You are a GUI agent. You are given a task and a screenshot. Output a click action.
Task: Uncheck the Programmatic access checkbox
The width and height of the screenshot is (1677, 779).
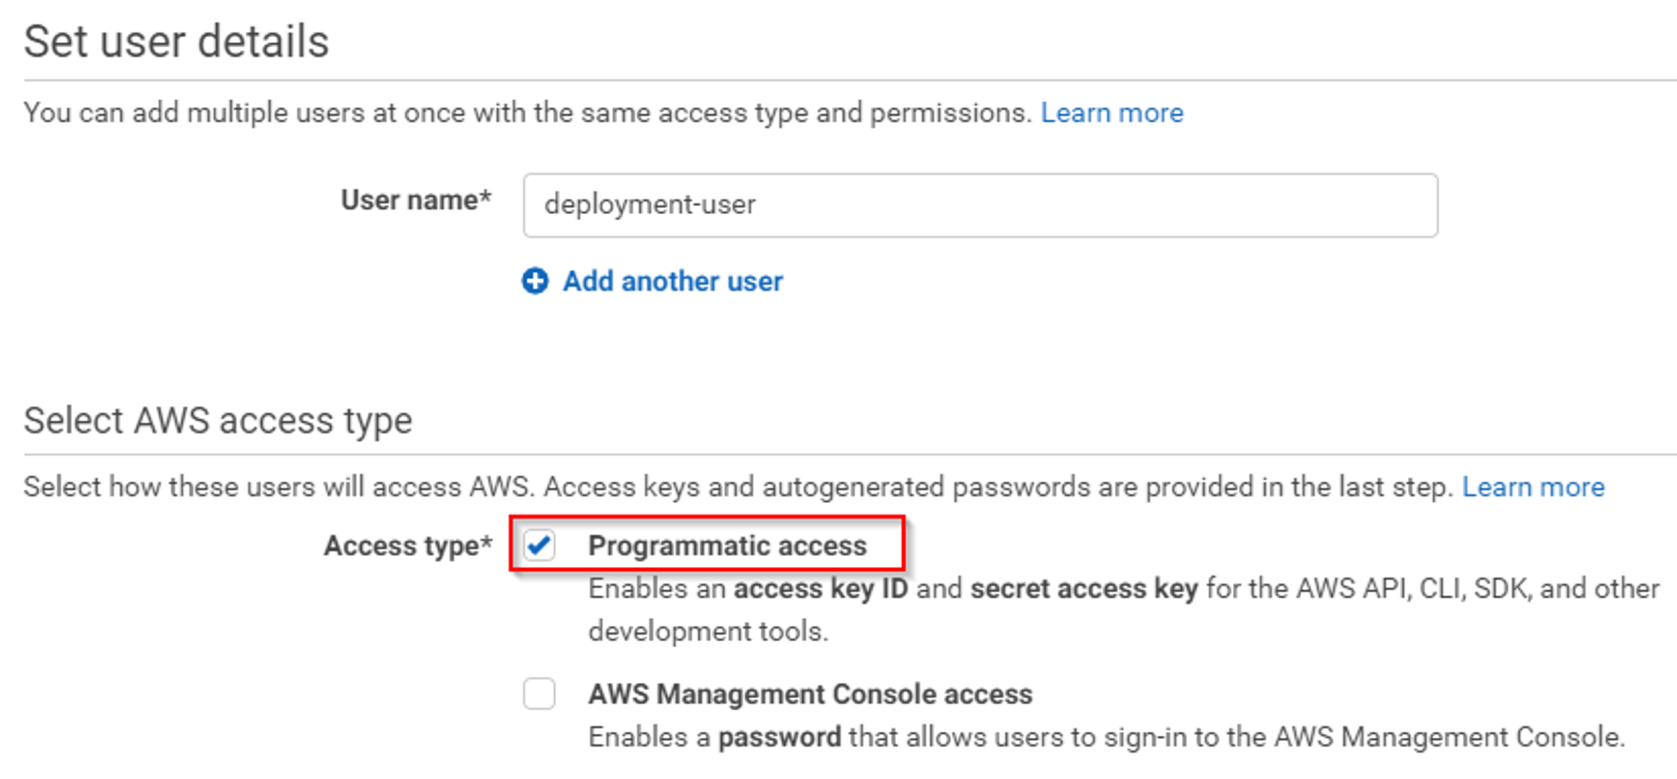pos(539,545)
